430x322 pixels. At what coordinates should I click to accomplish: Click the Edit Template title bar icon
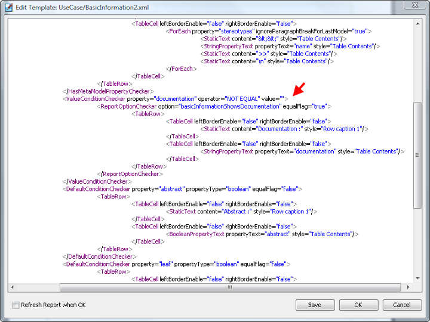(8, 7)
